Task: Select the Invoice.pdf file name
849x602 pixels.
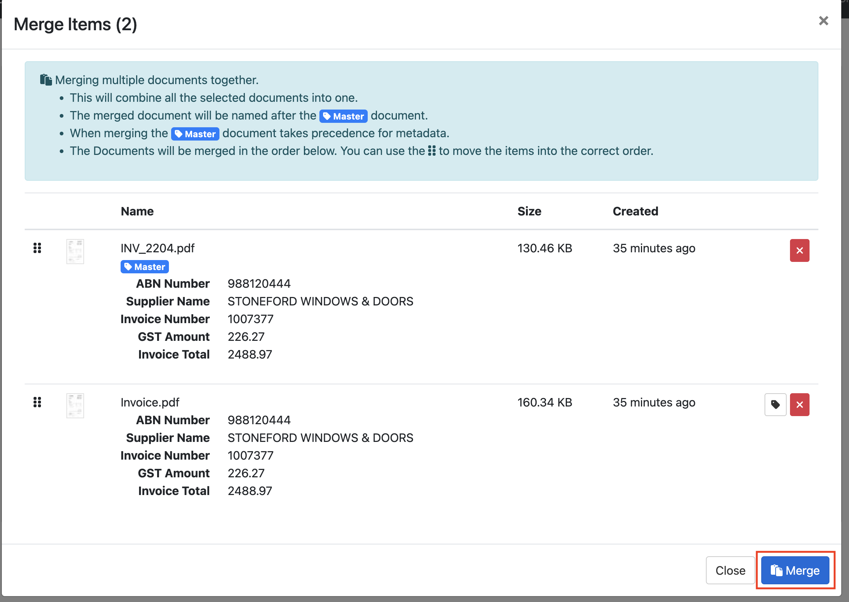Action: click(150, 402)
